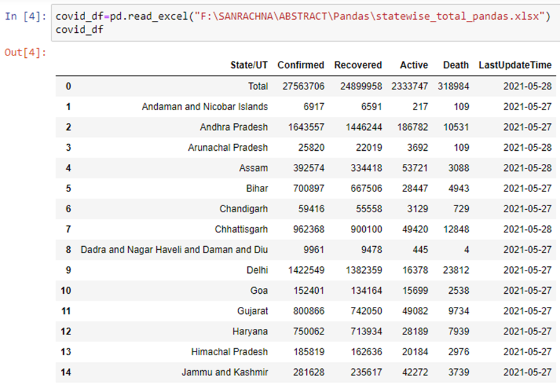
Task: Click Gujarat's recovered value 742050
Action: point(366,311)
